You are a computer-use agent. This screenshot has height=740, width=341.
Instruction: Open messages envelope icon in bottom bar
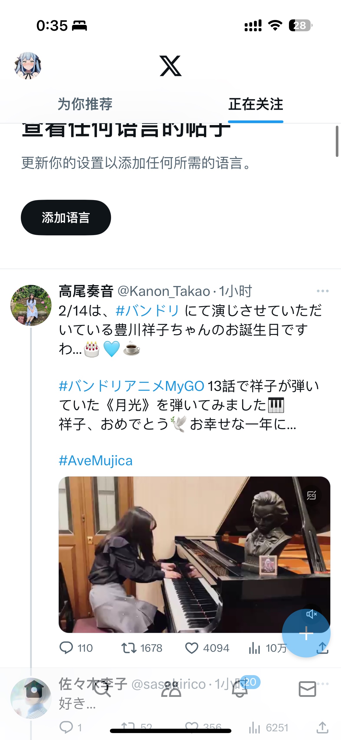click(307, 689)
